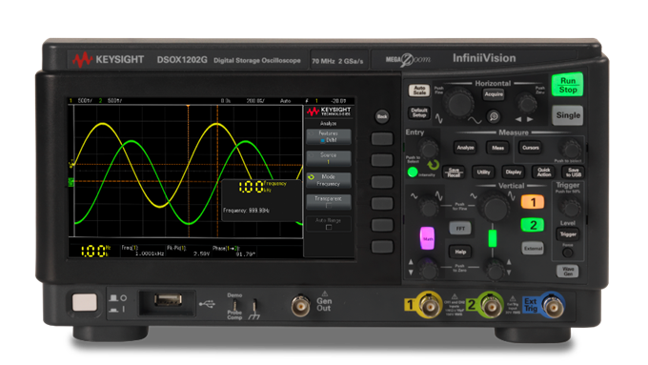Open the FFT function key
The width and height of the screenshot is (648, 365).
click(x=460, y=228)
